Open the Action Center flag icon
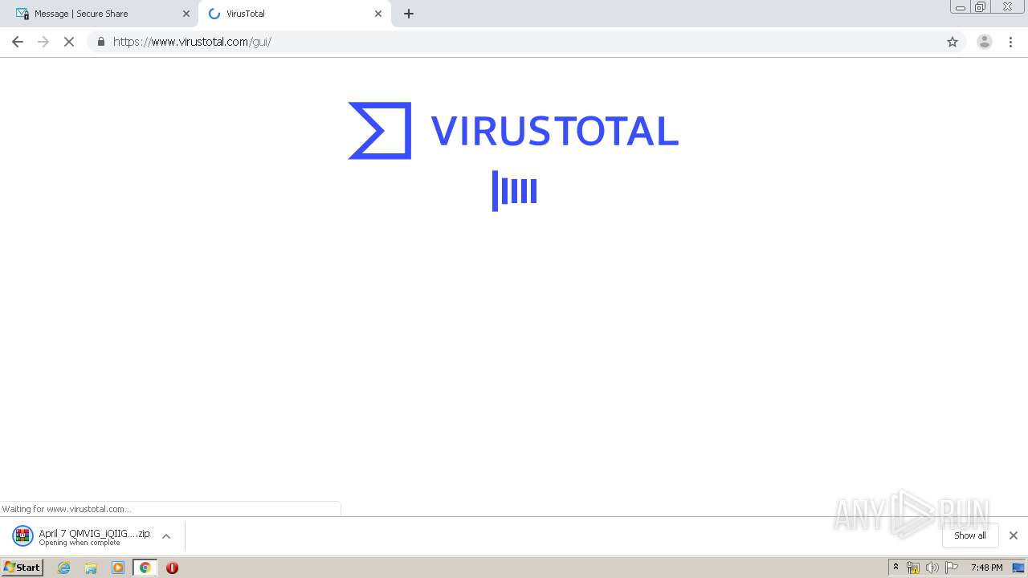 pos(952,568)
